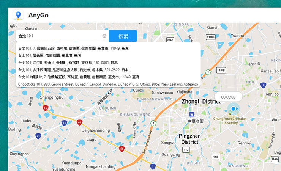This screenshot has height=171, width=281.
Task: Click the Pingzhen District map label
Action: [x=190, y=139]
